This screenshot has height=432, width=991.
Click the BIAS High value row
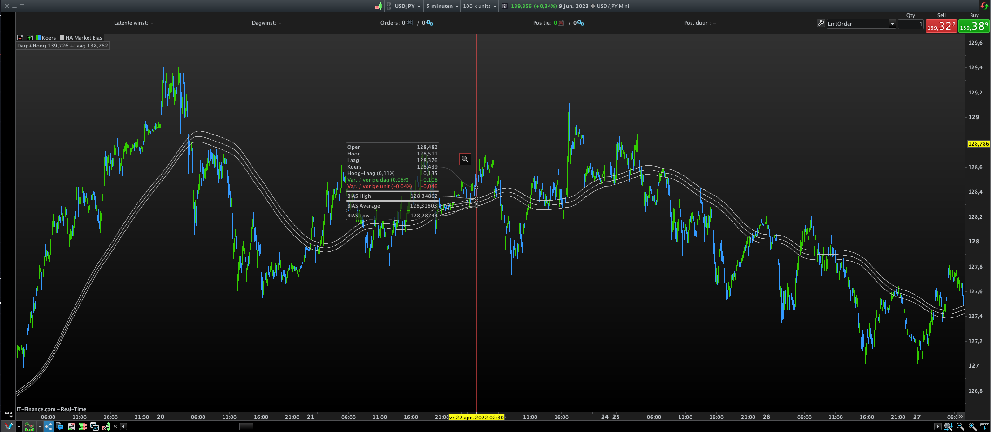pyautogui.click(x=392, y=196)
